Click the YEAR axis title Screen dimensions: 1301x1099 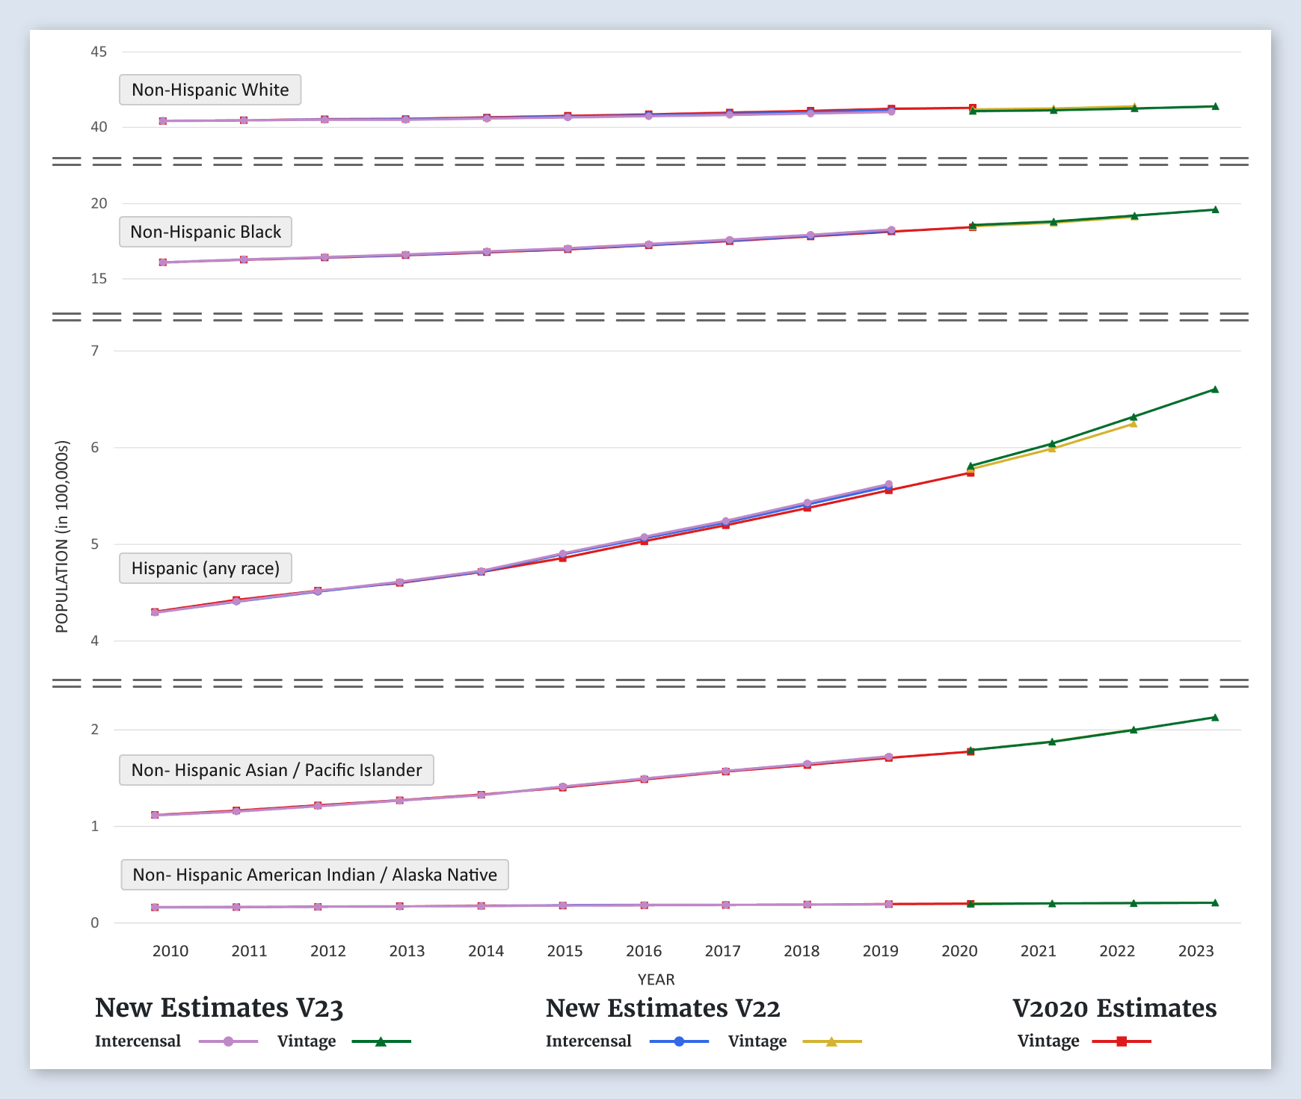(656, 979)
